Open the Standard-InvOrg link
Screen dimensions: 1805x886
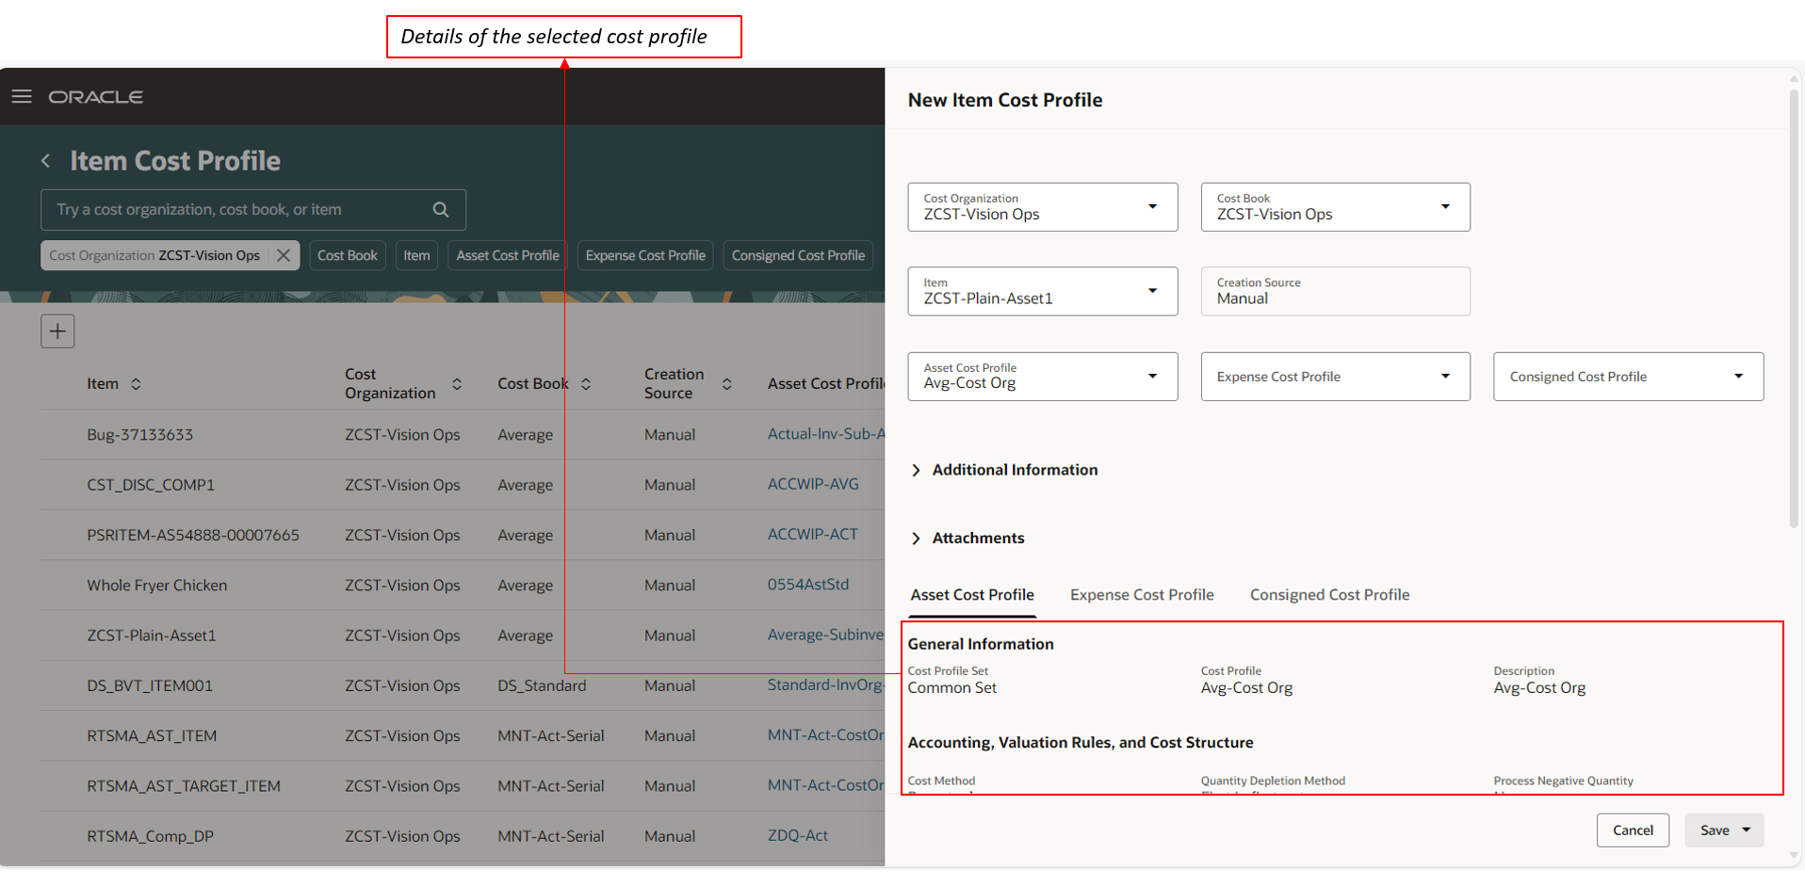tap(825, 685)
